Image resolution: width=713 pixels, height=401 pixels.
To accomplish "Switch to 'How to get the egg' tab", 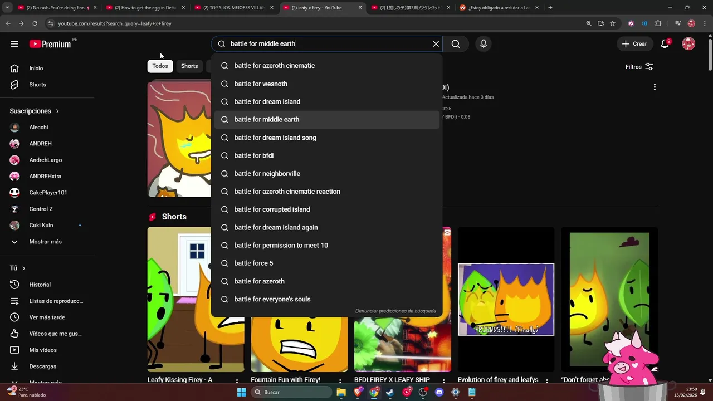I will (145, 8).
